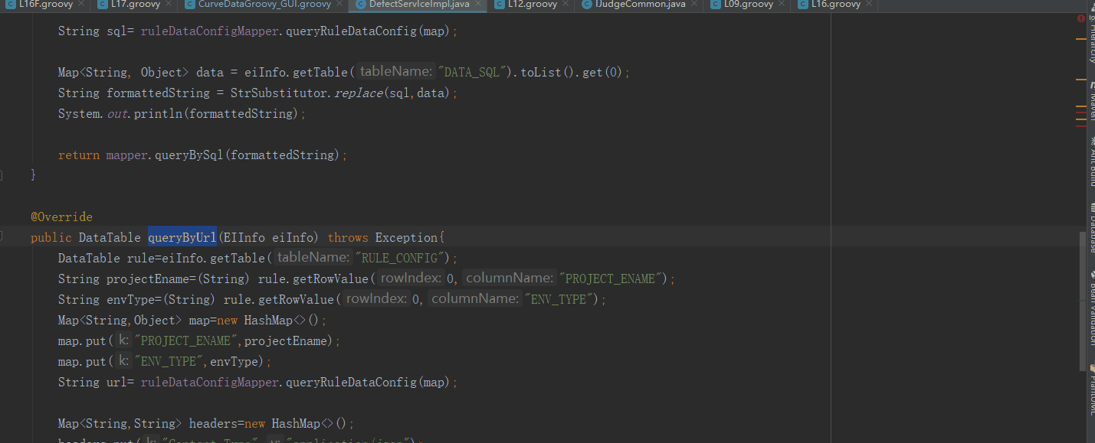This screenshot has height=443, width=1095.
Task: Open the Database tool window
Action: (x=1091, y=229)
